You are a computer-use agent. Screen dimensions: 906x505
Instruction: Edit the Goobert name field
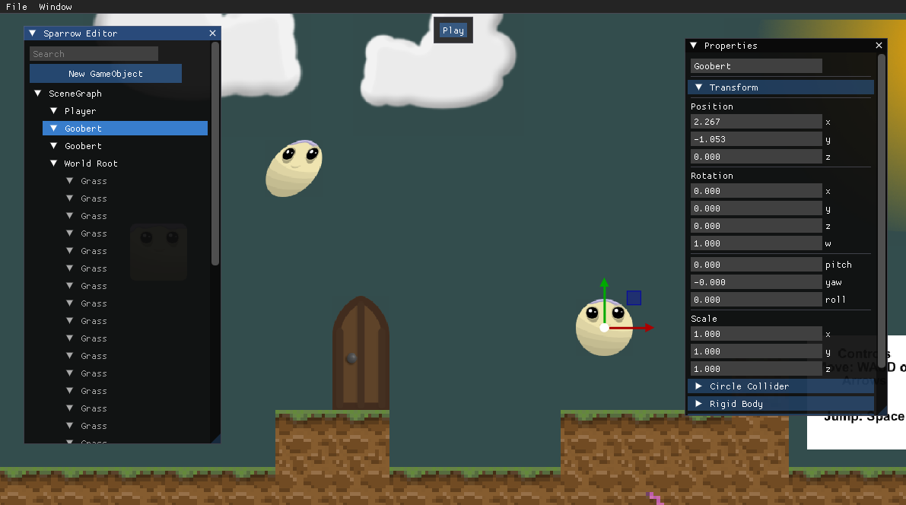click(x=756, y=66)
